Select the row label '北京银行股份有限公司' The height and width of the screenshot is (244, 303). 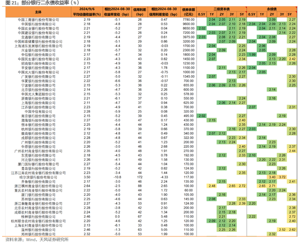pos(38,90)
